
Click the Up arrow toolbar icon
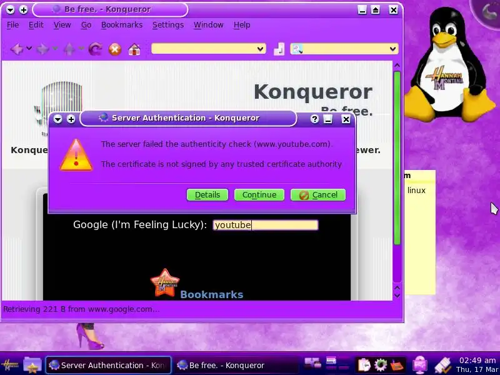coord(69,49)
